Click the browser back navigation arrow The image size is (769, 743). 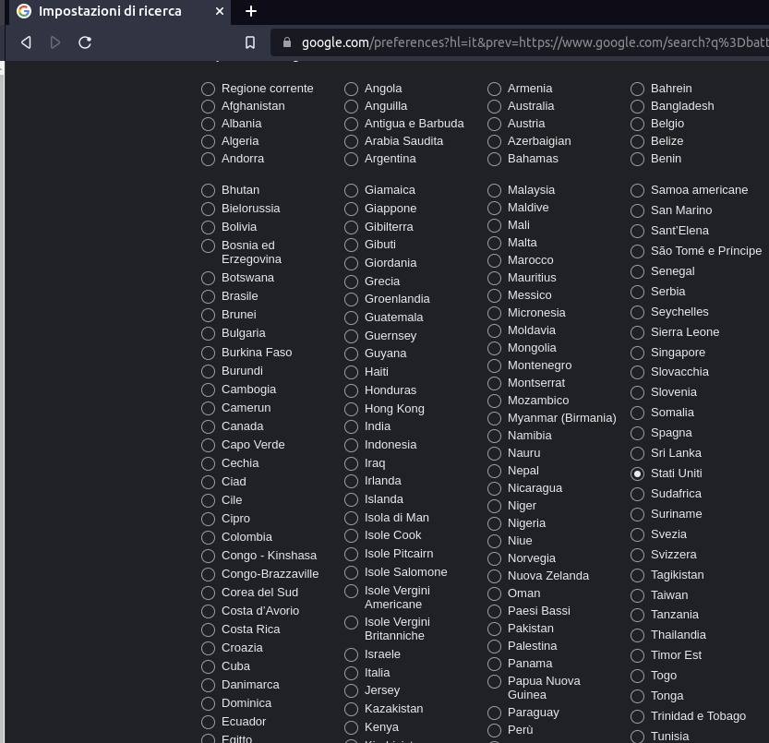25,42
